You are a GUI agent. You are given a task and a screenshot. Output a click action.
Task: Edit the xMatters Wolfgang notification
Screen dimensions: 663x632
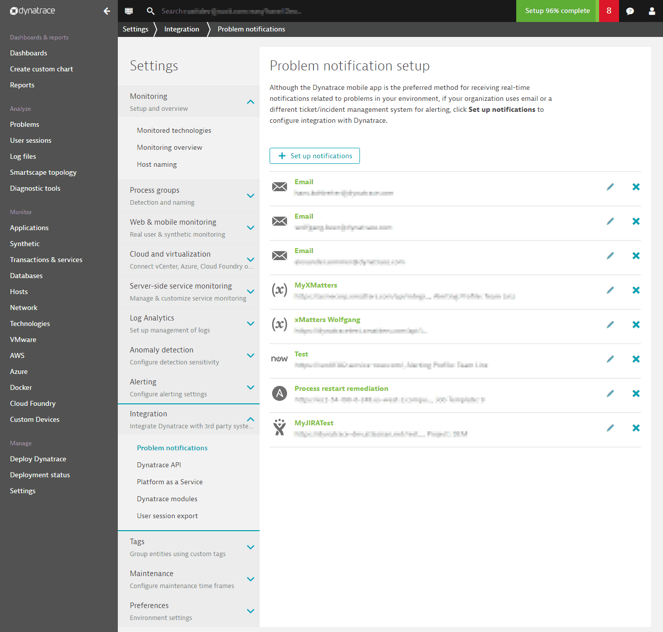point(610,324)
